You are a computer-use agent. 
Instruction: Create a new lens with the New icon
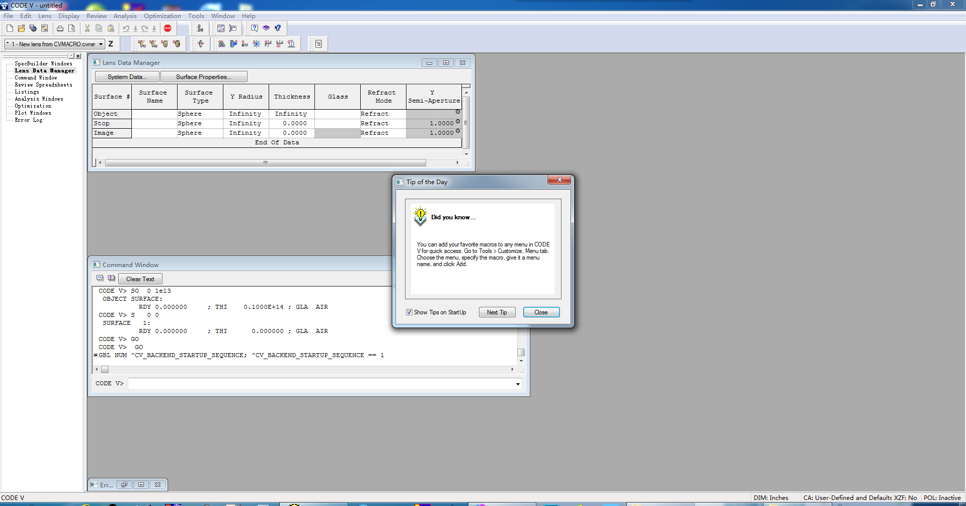click(10, 28)
